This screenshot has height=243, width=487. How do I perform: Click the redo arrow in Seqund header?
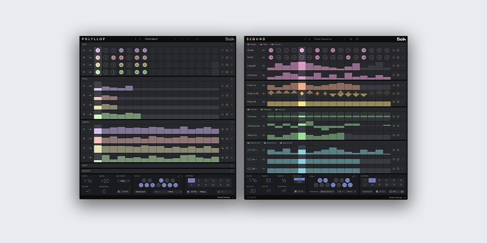click(357, 39)
